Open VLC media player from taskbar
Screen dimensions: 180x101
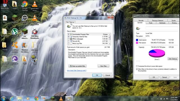coord(61,98)
